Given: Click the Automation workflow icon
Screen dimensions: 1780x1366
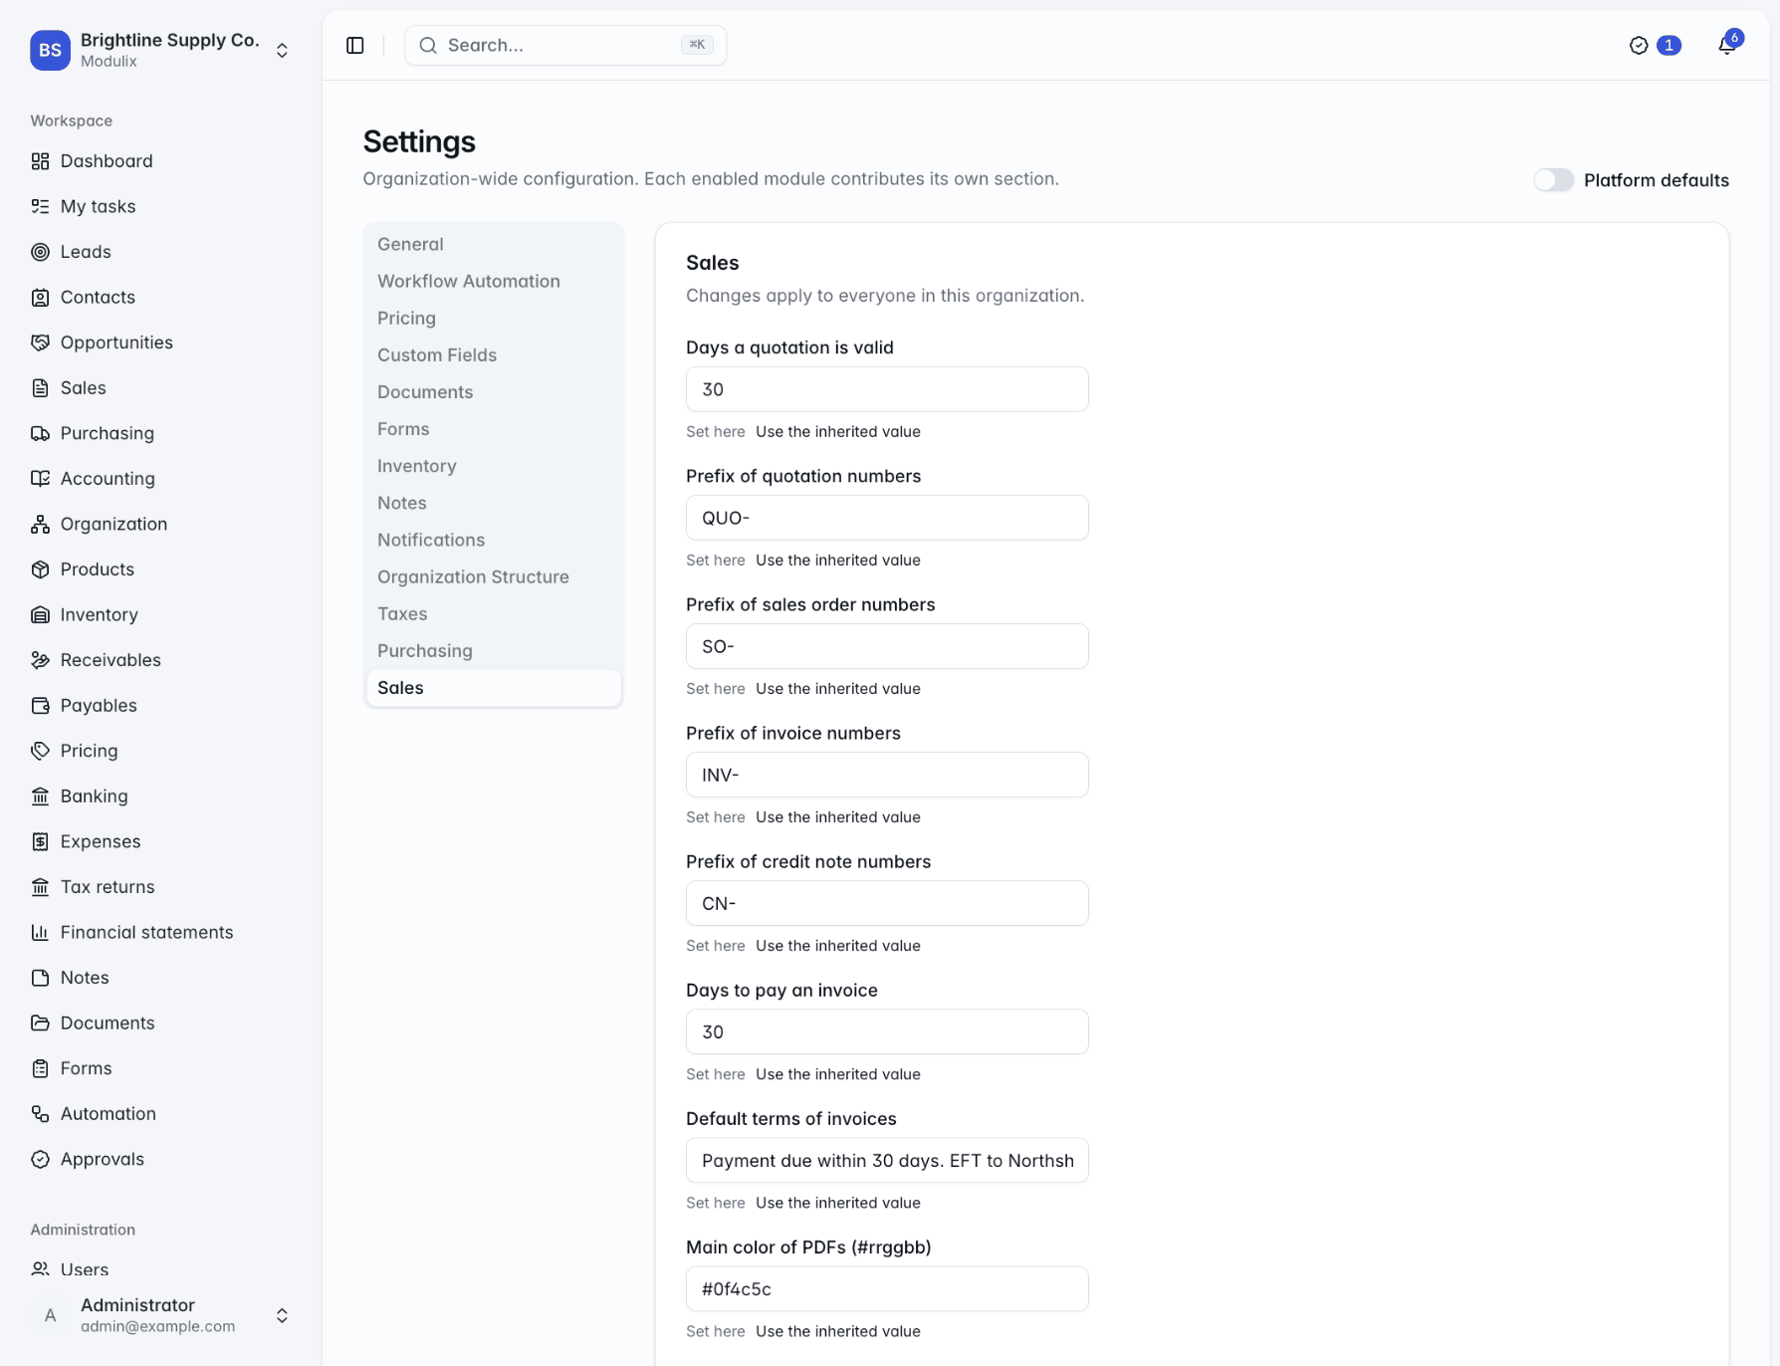Looking at the screenshot, I should click(40, 1114).
